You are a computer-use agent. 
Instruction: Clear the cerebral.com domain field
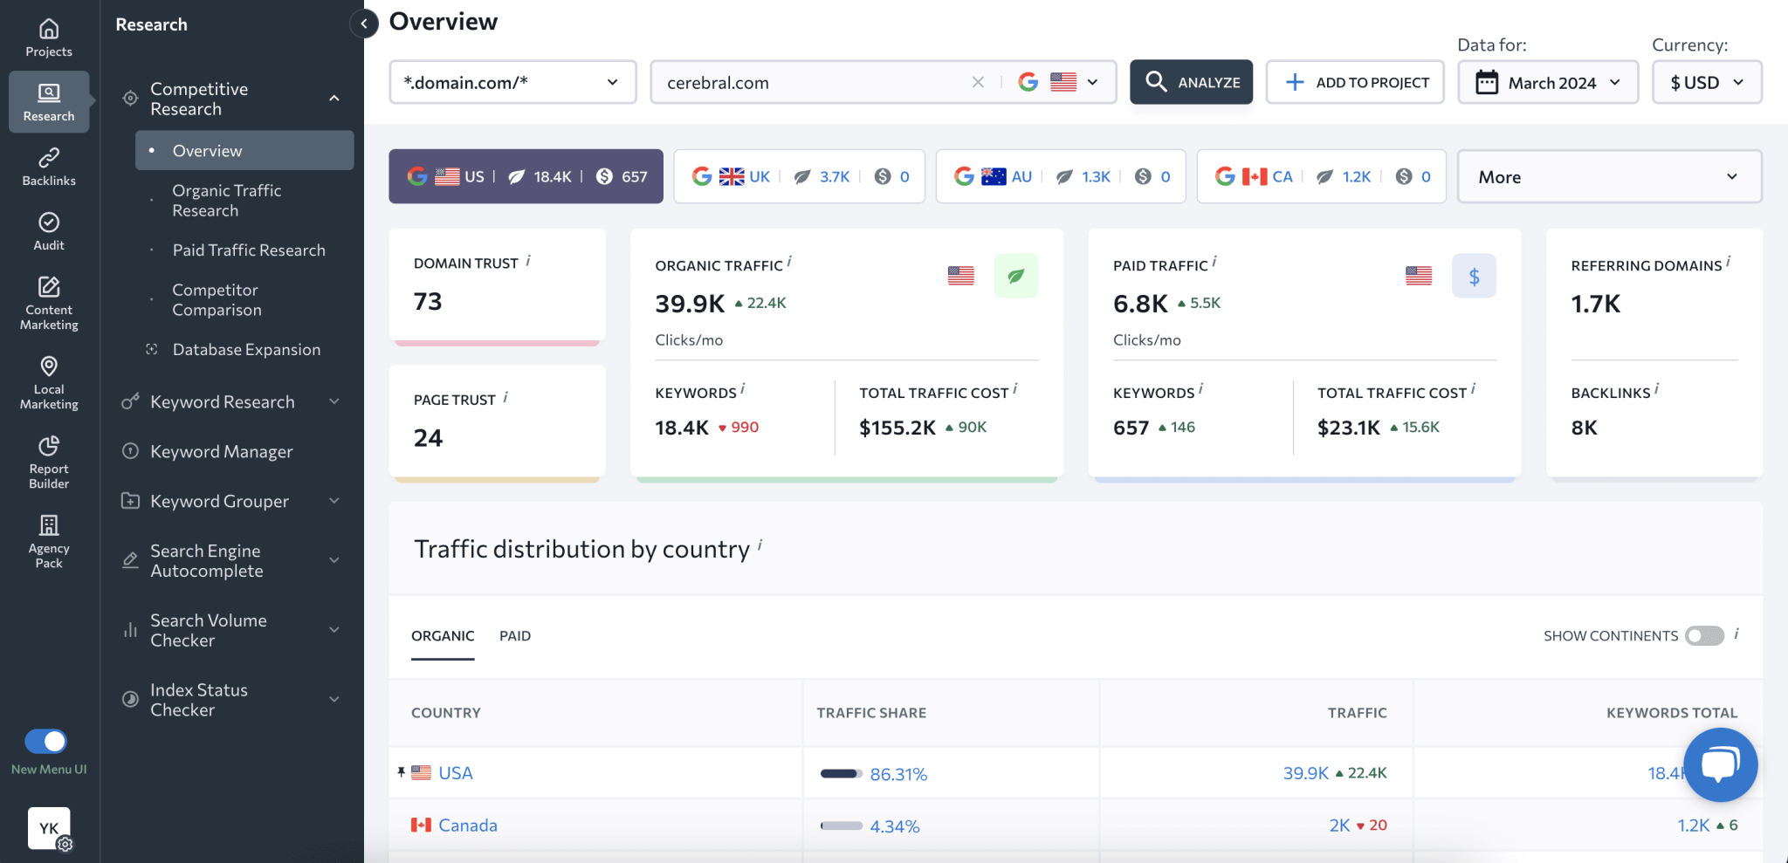click(x=978, y=82)
